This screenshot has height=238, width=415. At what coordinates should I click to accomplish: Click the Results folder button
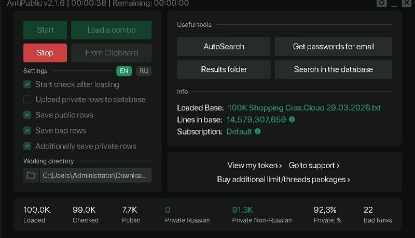click(224, 69)
